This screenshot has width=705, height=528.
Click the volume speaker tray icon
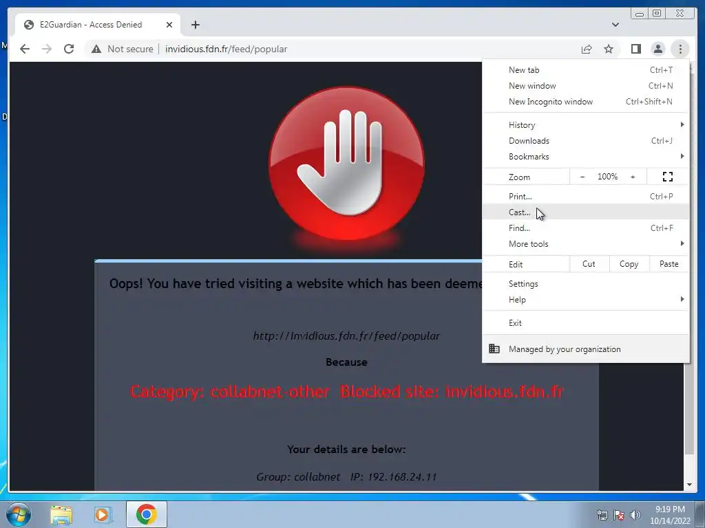(635, 515)
